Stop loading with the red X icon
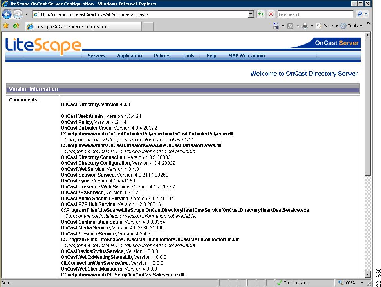The height and width of the screenshot is (287, 381). point(271,14)
